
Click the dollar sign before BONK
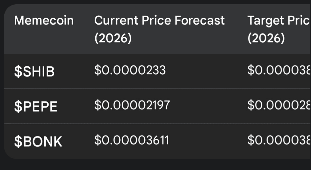(18, 142)
